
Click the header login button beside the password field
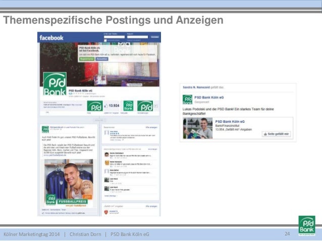click(155, 37)
